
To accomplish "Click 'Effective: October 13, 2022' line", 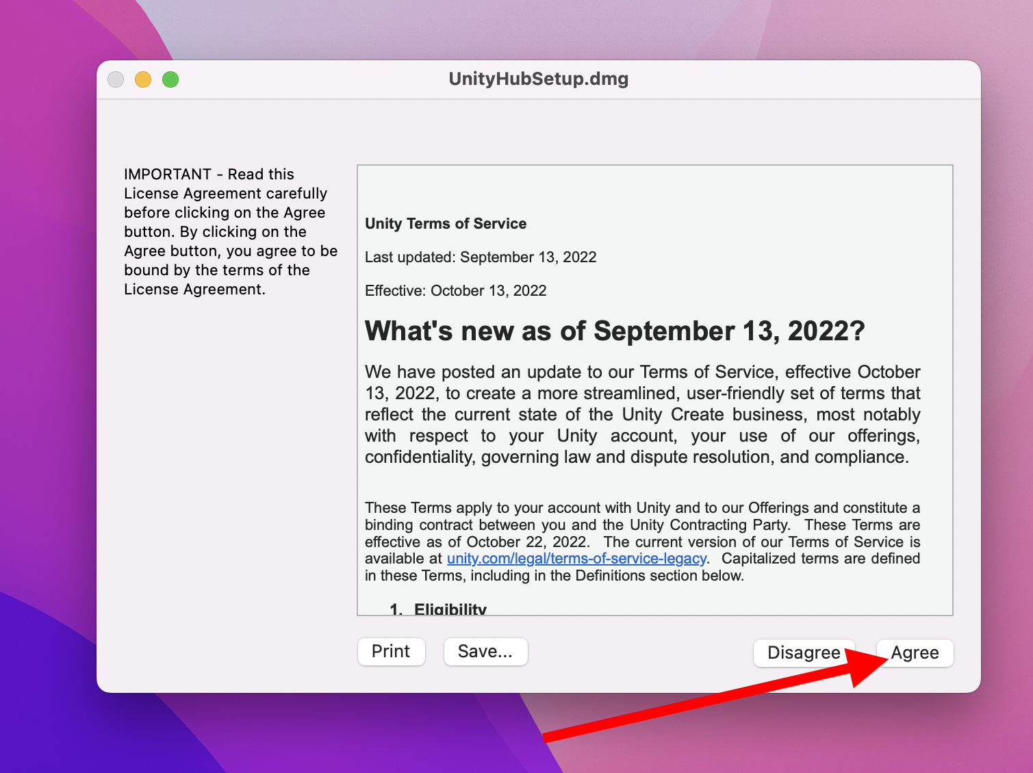I will (x=455, y=291).
